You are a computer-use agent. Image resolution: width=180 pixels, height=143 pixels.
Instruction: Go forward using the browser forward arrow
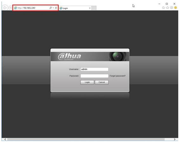point(10,8)
